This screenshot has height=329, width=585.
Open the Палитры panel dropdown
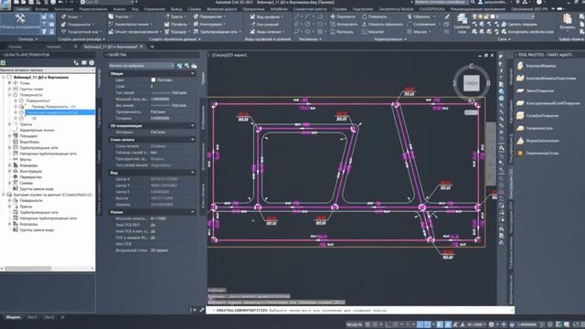pyautogui.click(x=28, y=39)
